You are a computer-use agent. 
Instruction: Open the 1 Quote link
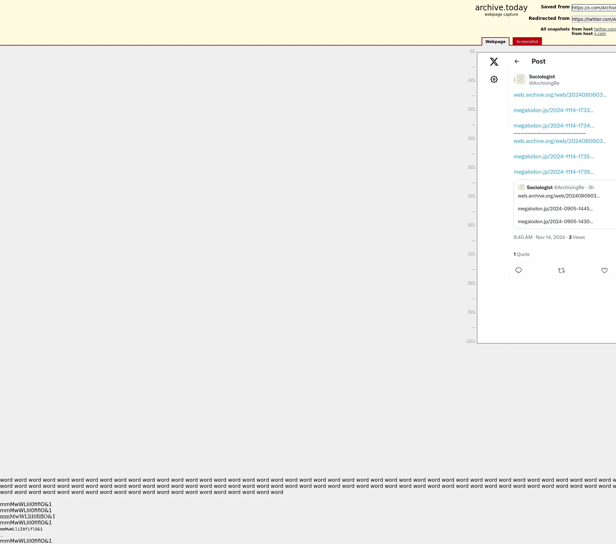[x=521, y=254]
